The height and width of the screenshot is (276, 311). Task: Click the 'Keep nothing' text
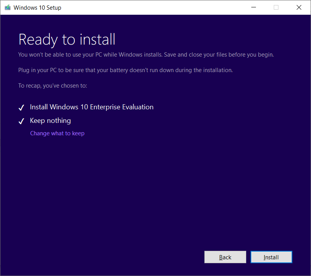coord(50,121)
